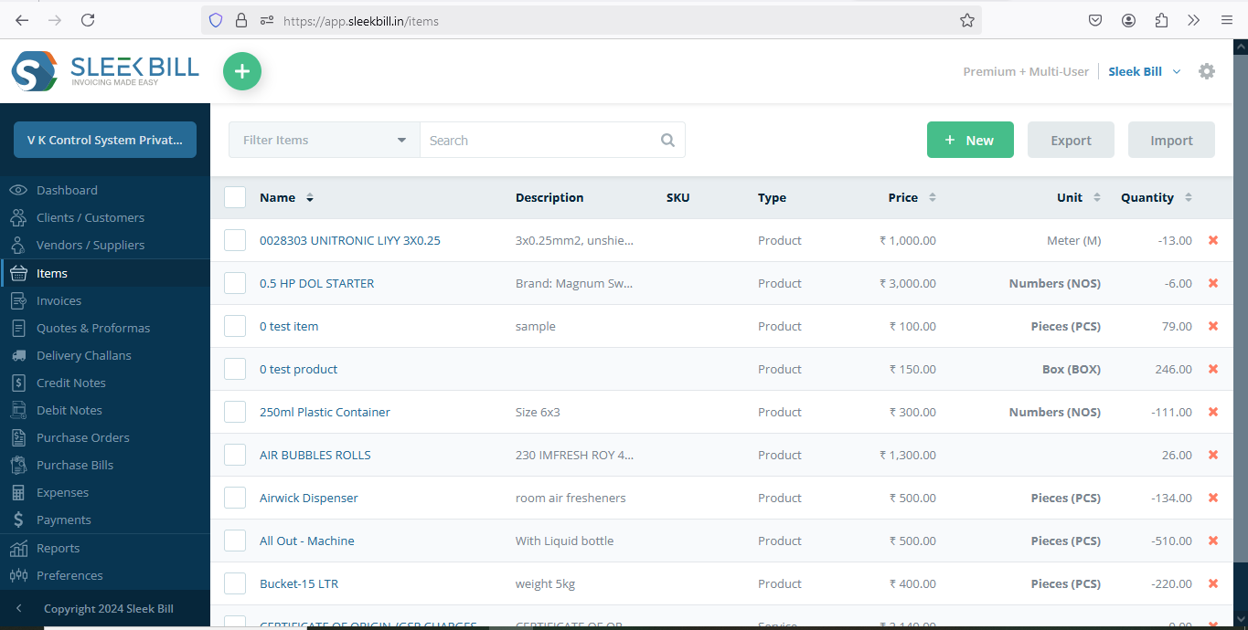Image resolution: width=1248 pixels, height=630 pixels.
Task: Go to Invoices in the sidebar
Action: click(59, 300)
